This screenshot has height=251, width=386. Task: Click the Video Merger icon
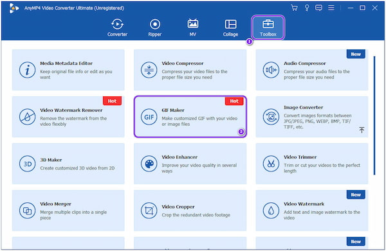(x=27, y=211)
